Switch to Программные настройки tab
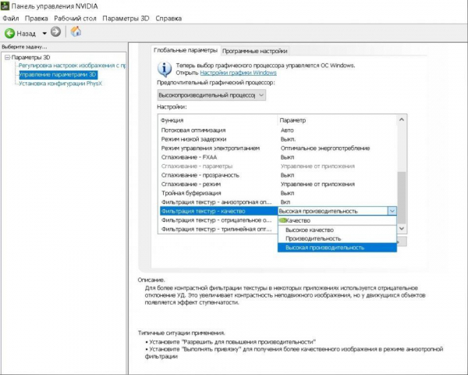 coord(254,51)
